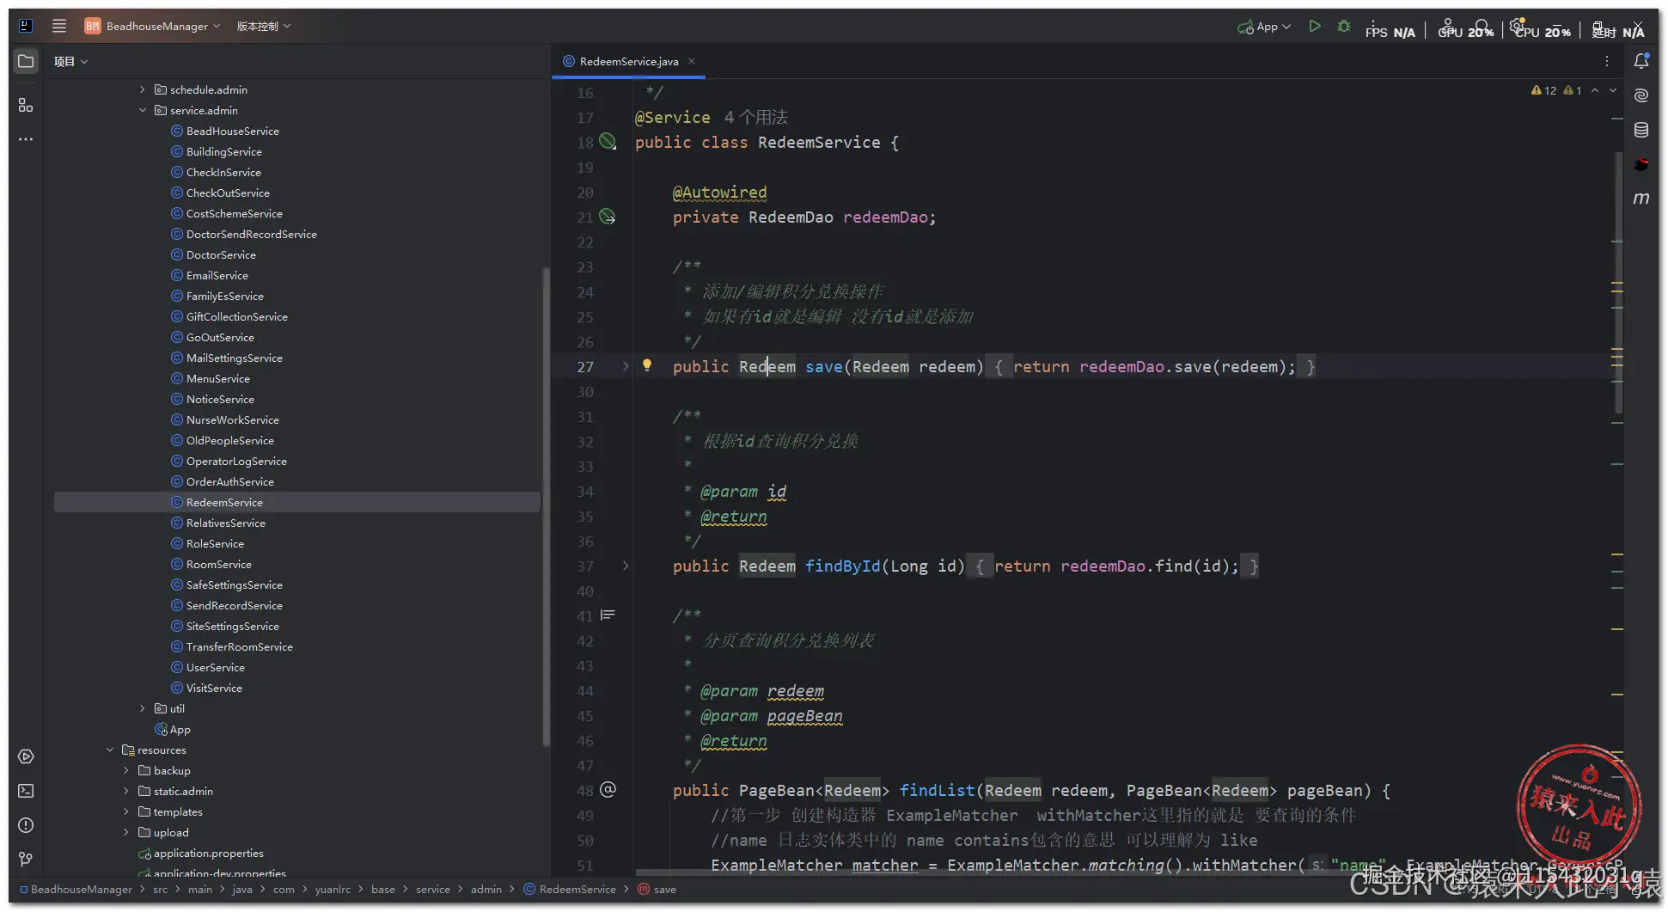This screenshot has width=1668, height=912.
Task: Open the Structure tool window
Action: coord(26,105)
